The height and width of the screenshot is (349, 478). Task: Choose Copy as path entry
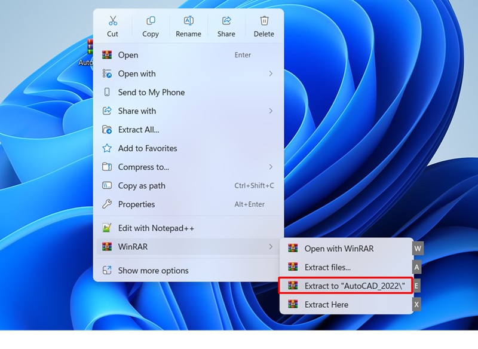(x=142, y=186)
